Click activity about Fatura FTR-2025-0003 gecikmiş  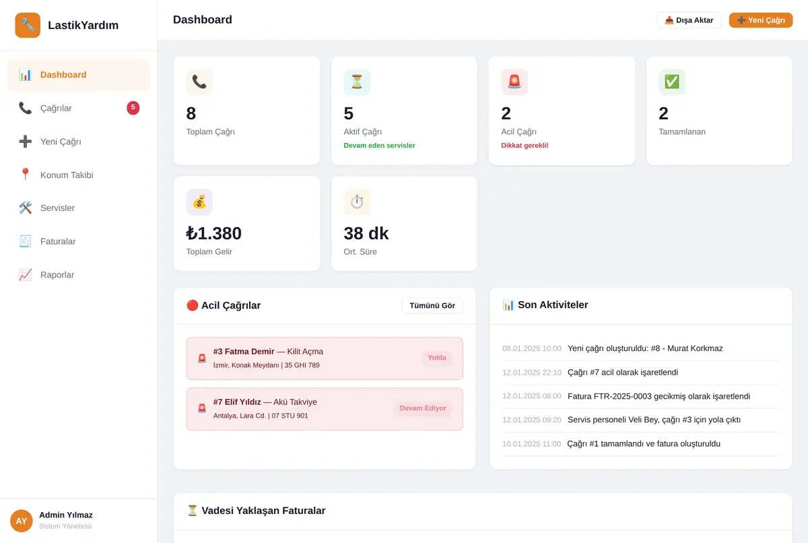click(x=659, y=396)
